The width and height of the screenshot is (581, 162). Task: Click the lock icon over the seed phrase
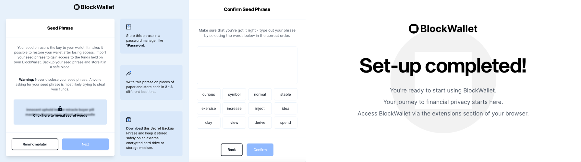coord(60,109)
